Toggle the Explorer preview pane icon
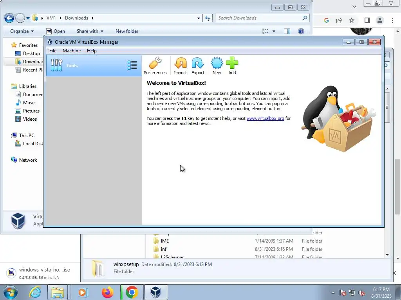This screenshot has height=300, width=401. [287, 31]
